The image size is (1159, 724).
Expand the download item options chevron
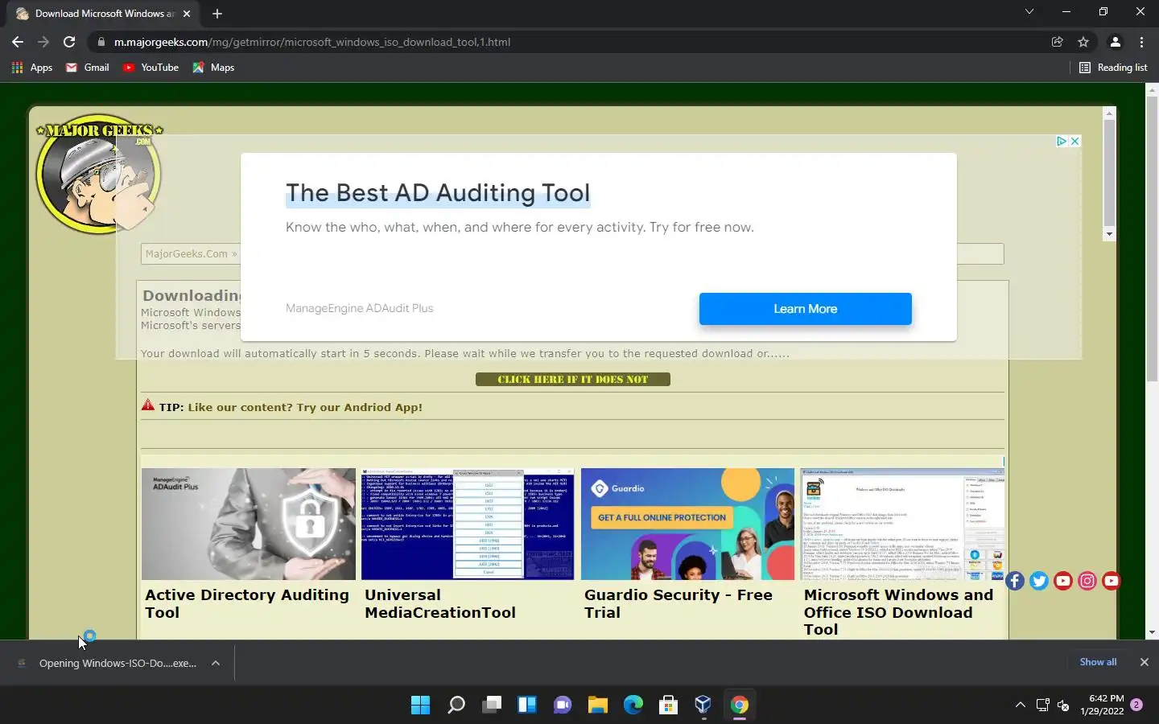click(216, 663)
